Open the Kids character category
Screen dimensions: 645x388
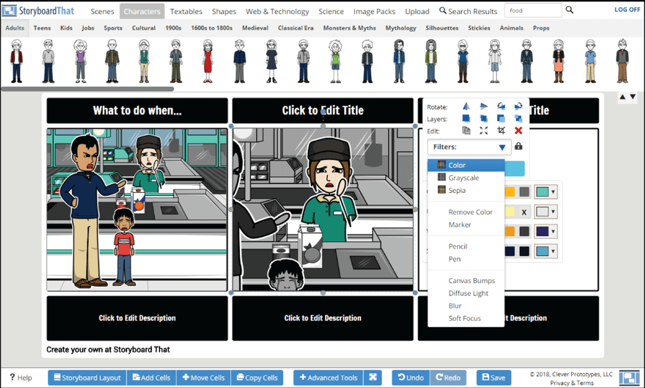(x=67, y=28)
